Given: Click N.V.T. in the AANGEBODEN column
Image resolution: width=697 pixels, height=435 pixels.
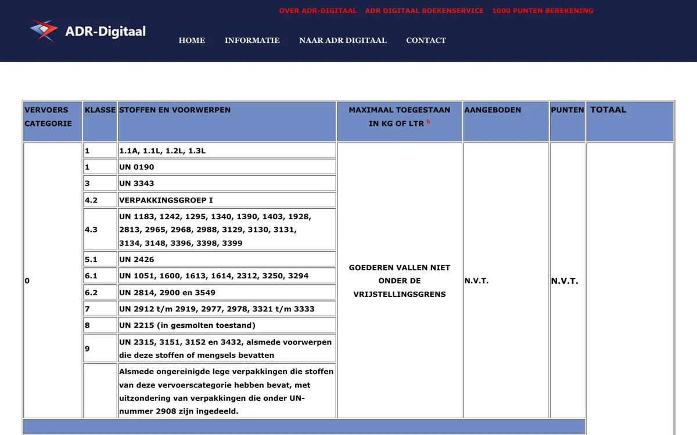Looking at the screenshot, I should click(x=476, y=281).
